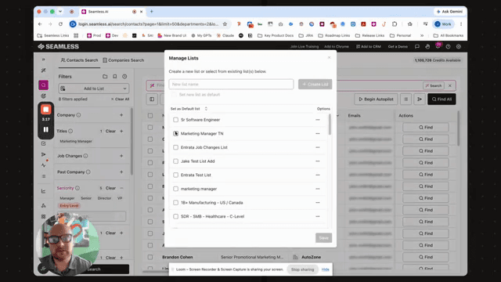501x282 pixels.
Task: Open options menu for Entrata Job Changes List
Action: pos(318,147)
